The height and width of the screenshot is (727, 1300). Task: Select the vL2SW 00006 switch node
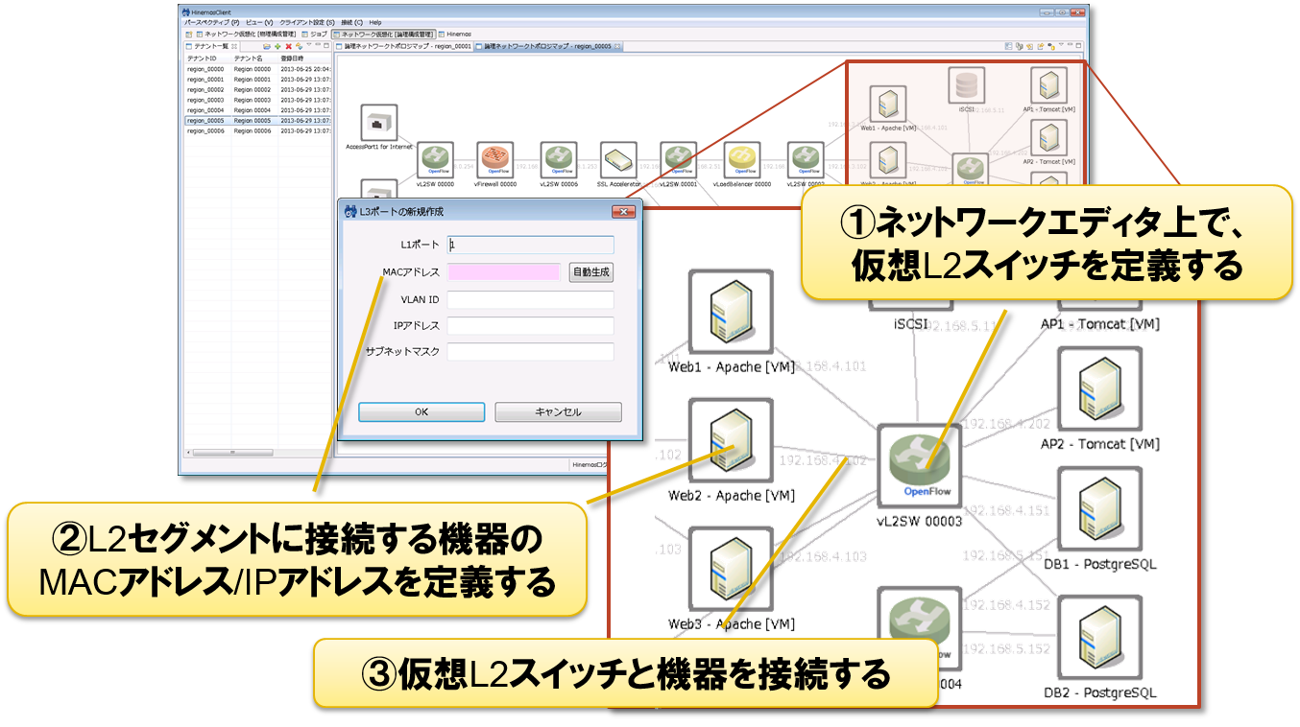click(558, 159)
